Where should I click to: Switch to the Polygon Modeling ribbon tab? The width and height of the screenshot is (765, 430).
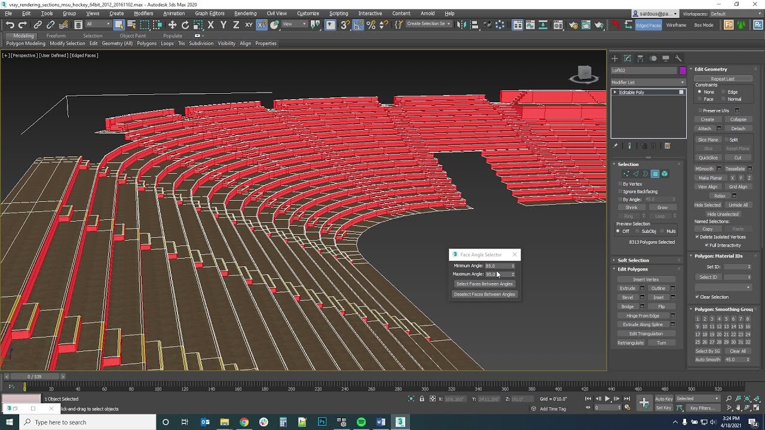tap(25, 43)
